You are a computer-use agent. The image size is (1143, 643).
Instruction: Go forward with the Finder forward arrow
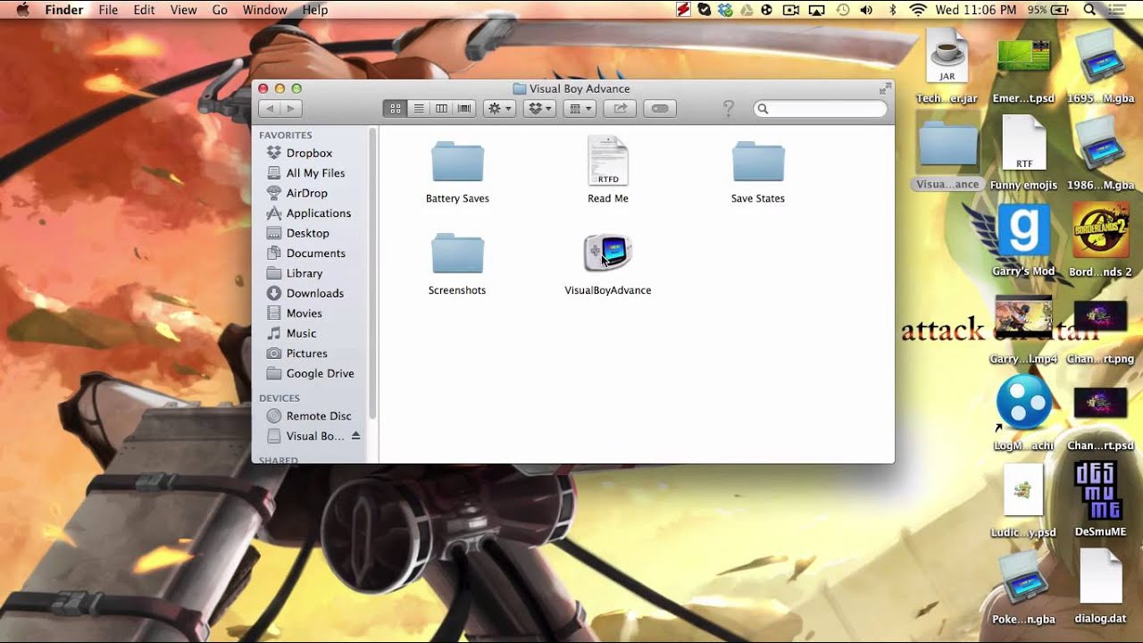click(x=290, y=108)
